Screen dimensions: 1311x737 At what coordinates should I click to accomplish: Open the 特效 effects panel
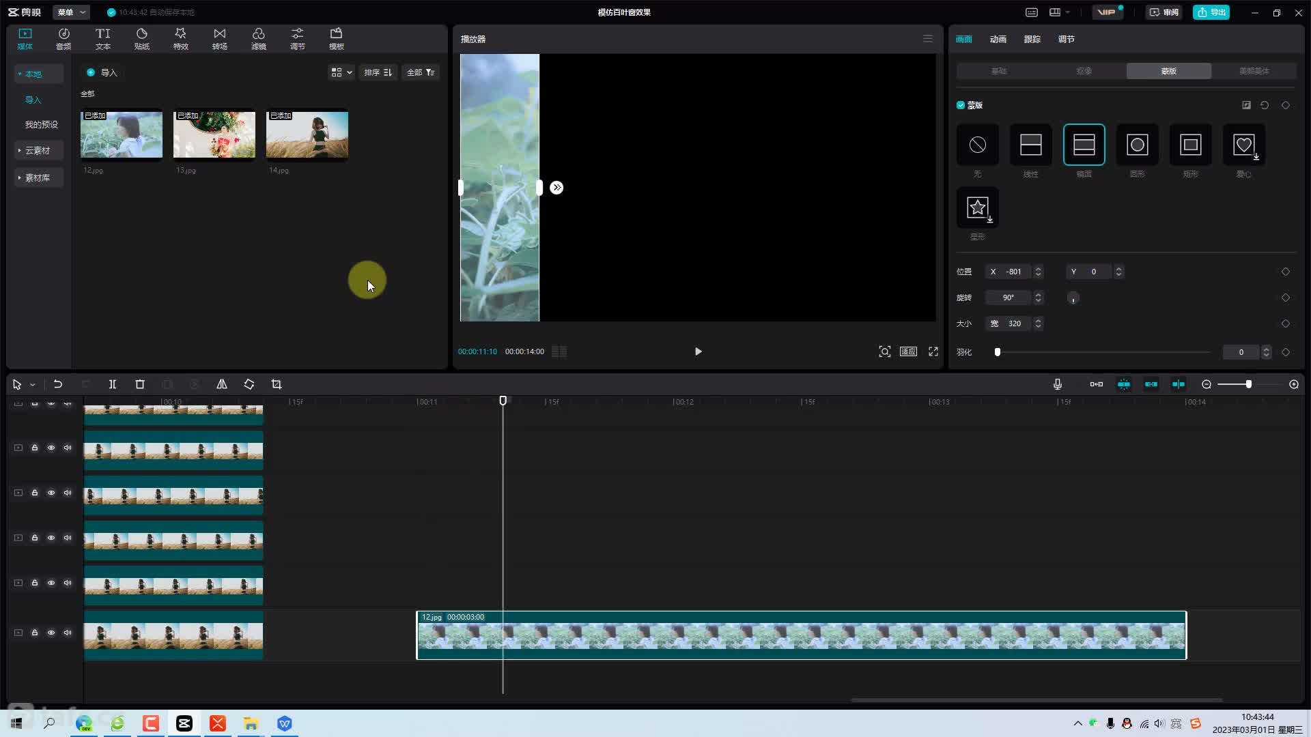tap(180, 39)
